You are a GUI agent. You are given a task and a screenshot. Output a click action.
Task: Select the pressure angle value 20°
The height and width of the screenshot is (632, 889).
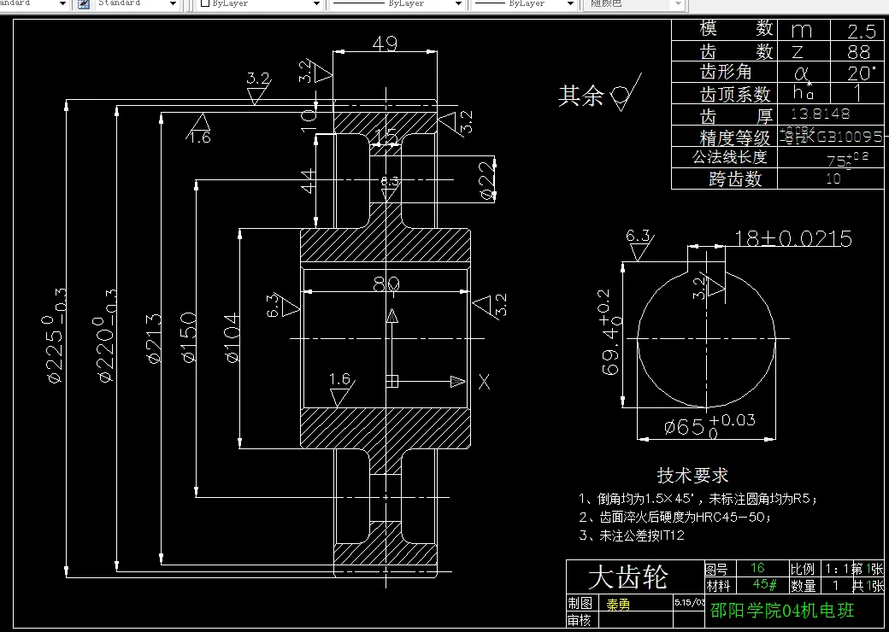862,73
